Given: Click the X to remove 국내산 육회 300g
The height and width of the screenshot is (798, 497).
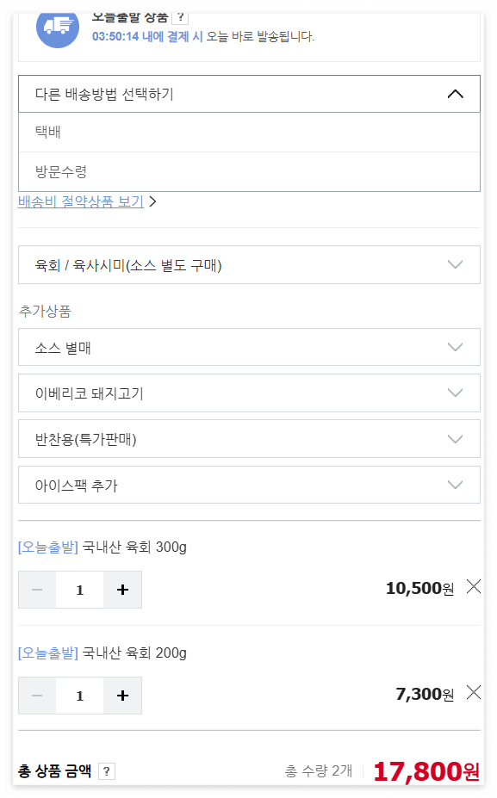Looking at the screenshot, I should click(x=473, y=586).
